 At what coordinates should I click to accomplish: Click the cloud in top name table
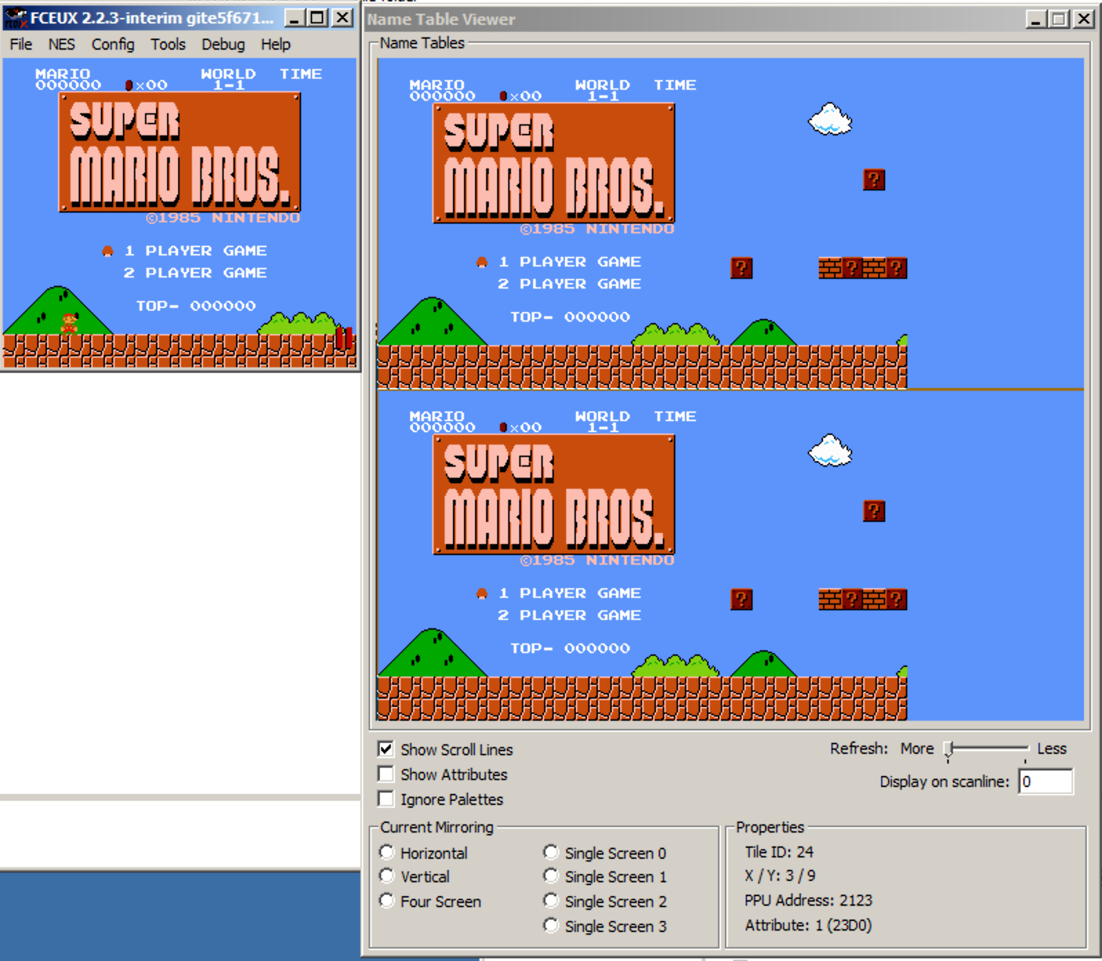coord(830,119)
